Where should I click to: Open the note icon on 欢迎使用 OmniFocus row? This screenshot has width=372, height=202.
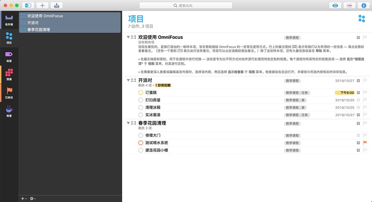358,37
